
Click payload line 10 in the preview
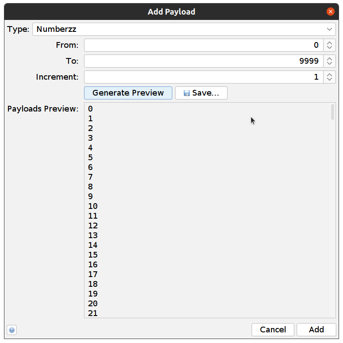pos(93,206)
